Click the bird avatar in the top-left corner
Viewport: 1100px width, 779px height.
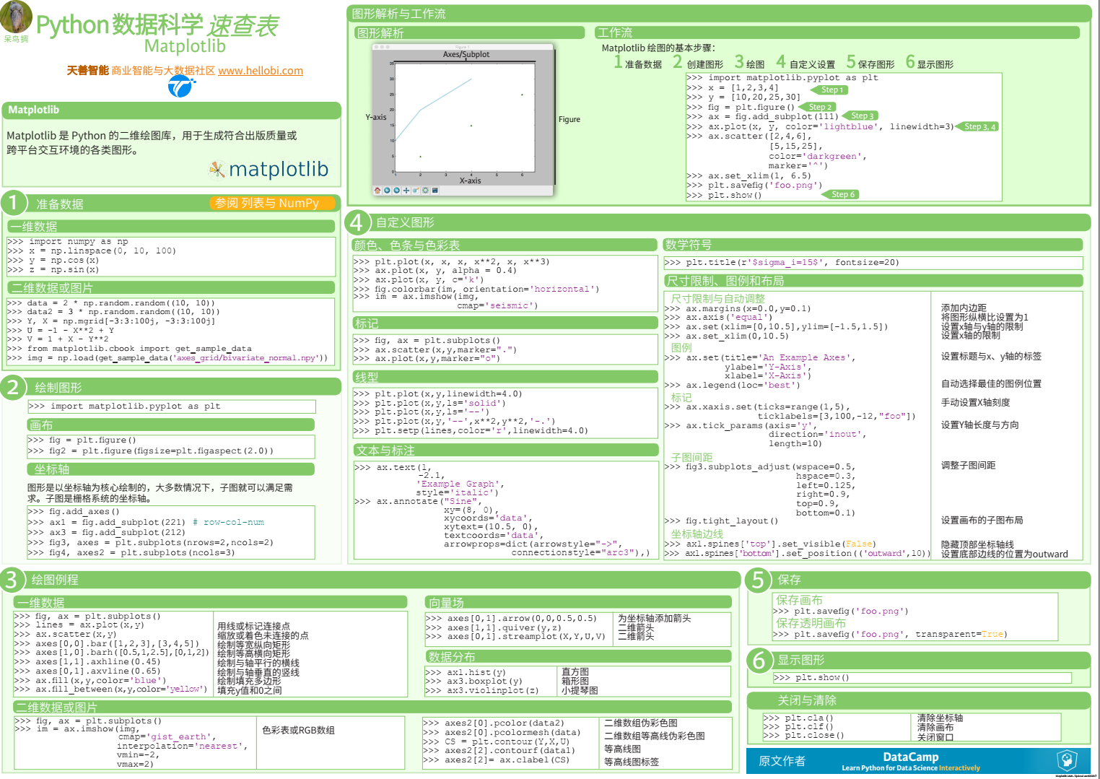(16, 16)
